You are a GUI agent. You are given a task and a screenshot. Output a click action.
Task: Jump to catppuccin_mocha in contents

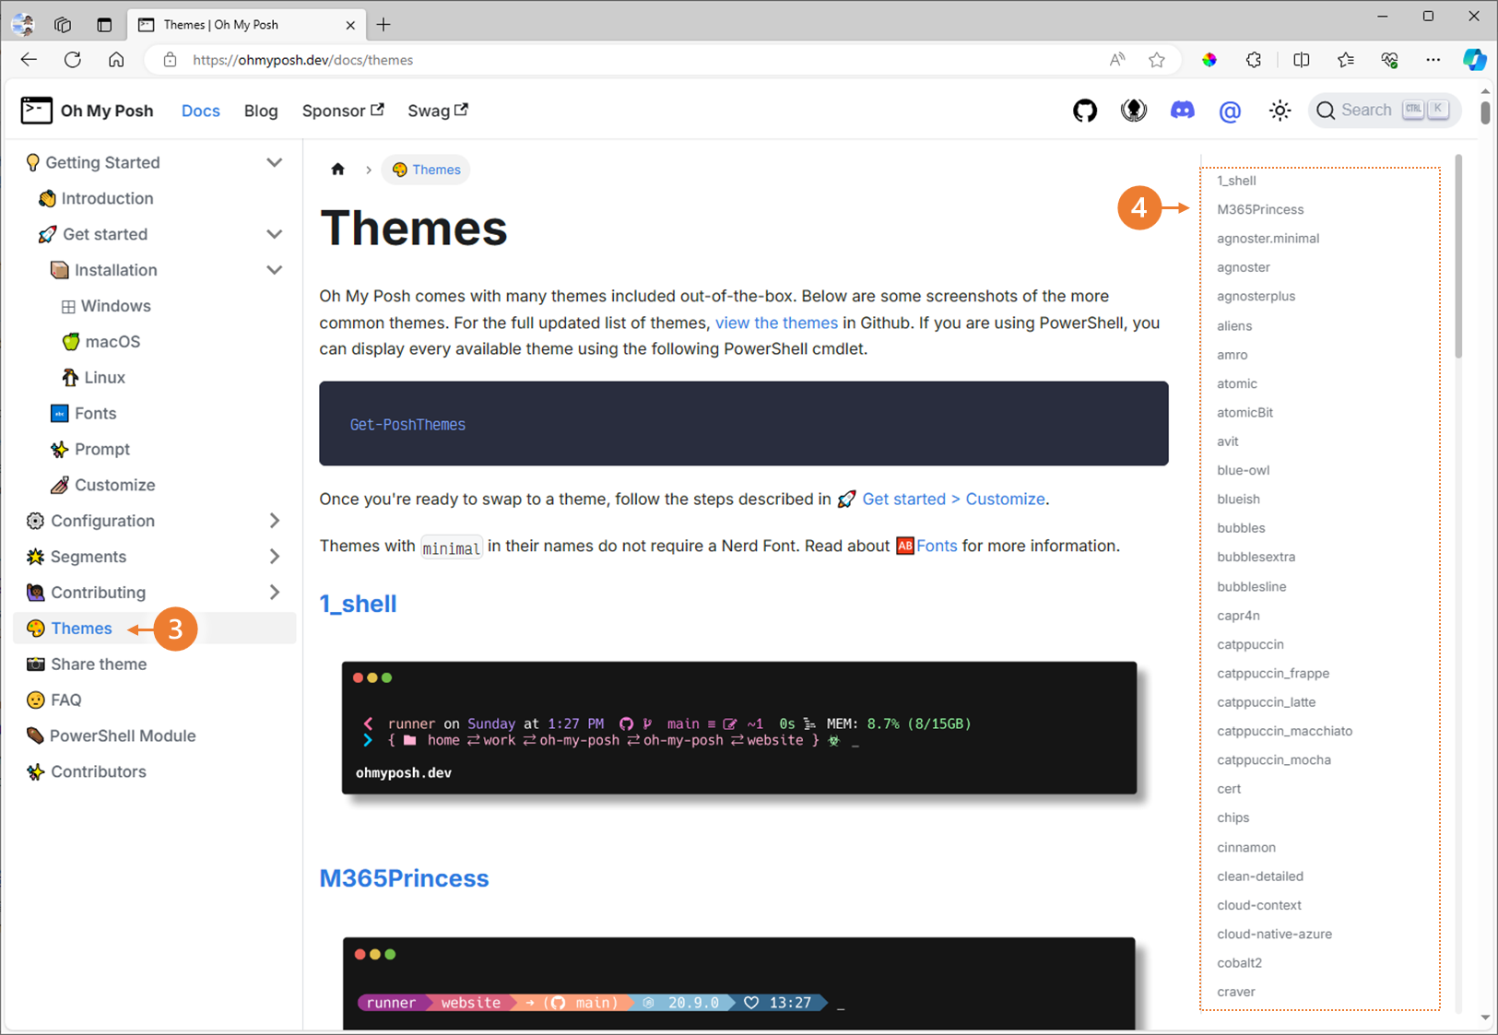click(1274, 760)
